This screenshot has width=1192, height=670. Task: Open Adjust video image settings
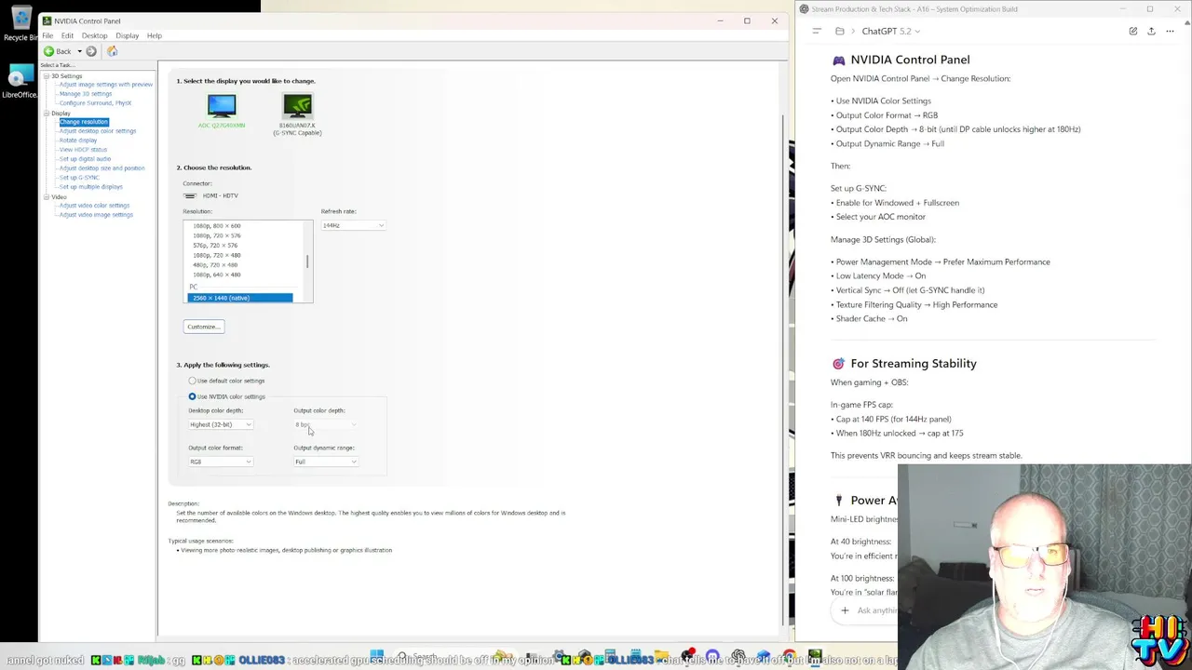[96, 215]
